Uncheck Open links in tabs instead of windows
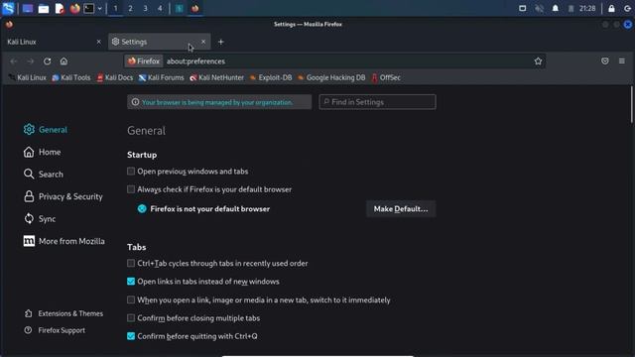The width and height of the screenshot is (635, 357). pos(131,282)
